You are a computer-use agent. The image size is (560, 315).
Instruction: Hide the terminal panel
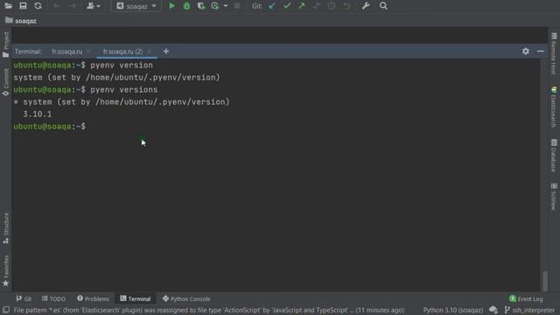[x=541, y=52]
